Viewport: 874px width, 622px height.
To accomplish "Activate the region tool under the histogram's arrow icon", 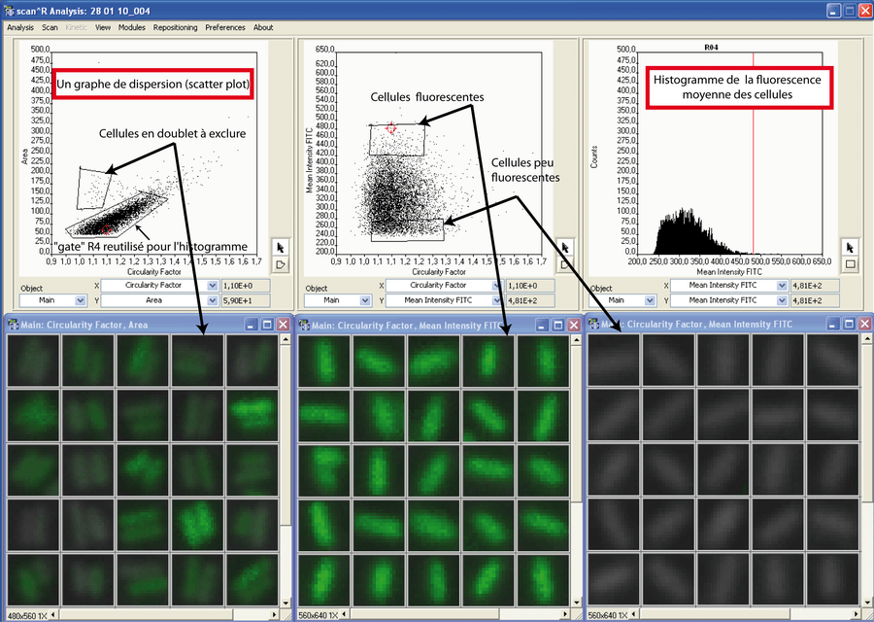I will click(x=851, y=263).
